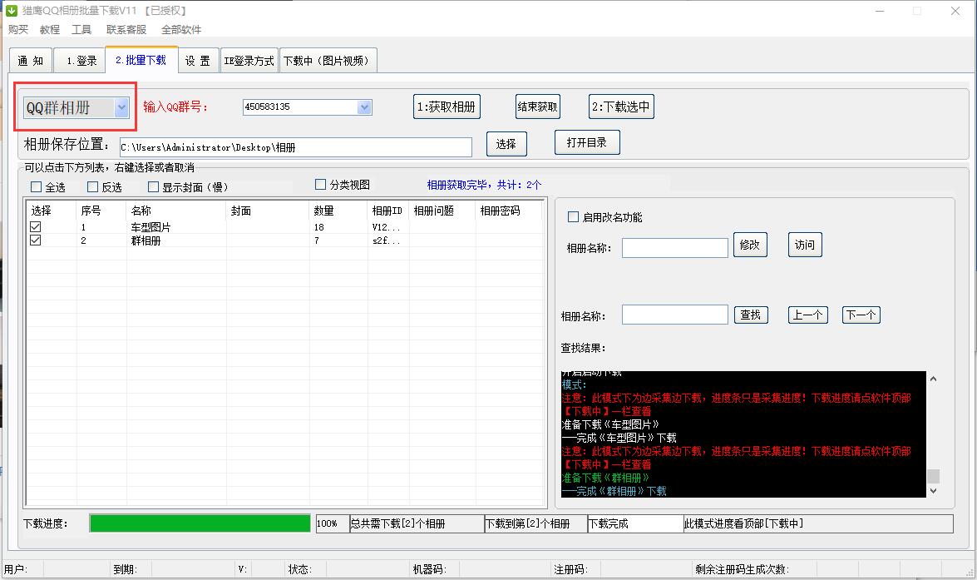Click the log scrollbar up arrow
Screen dimensions: 977x580
tap(933, 379)
